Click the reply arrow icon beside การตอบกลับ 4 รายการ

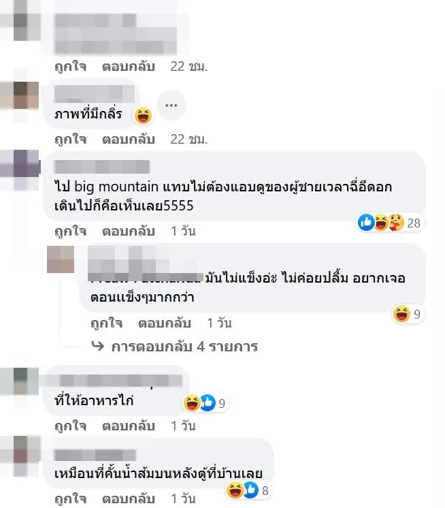tap(98, 346)
